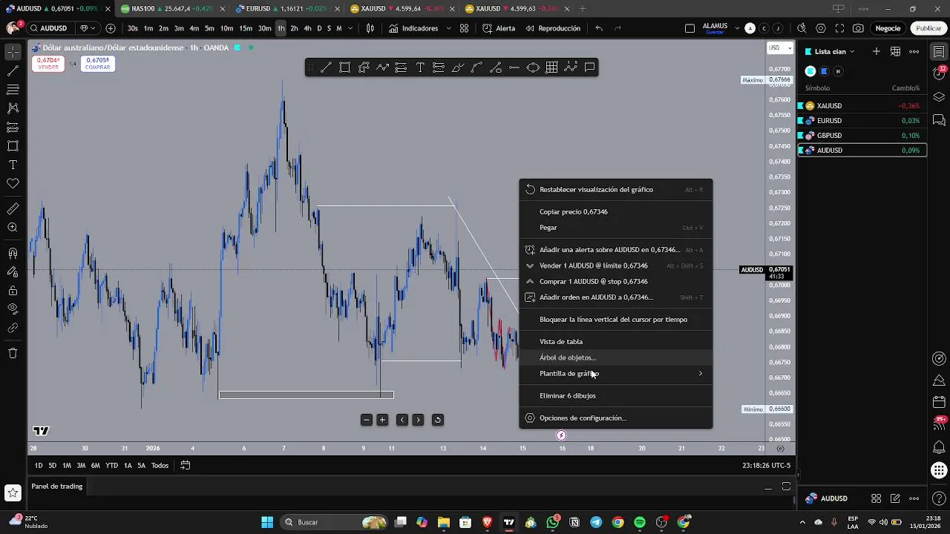Enter fullscreen mode icon
The image size is (950, 534).
[839, 28]
